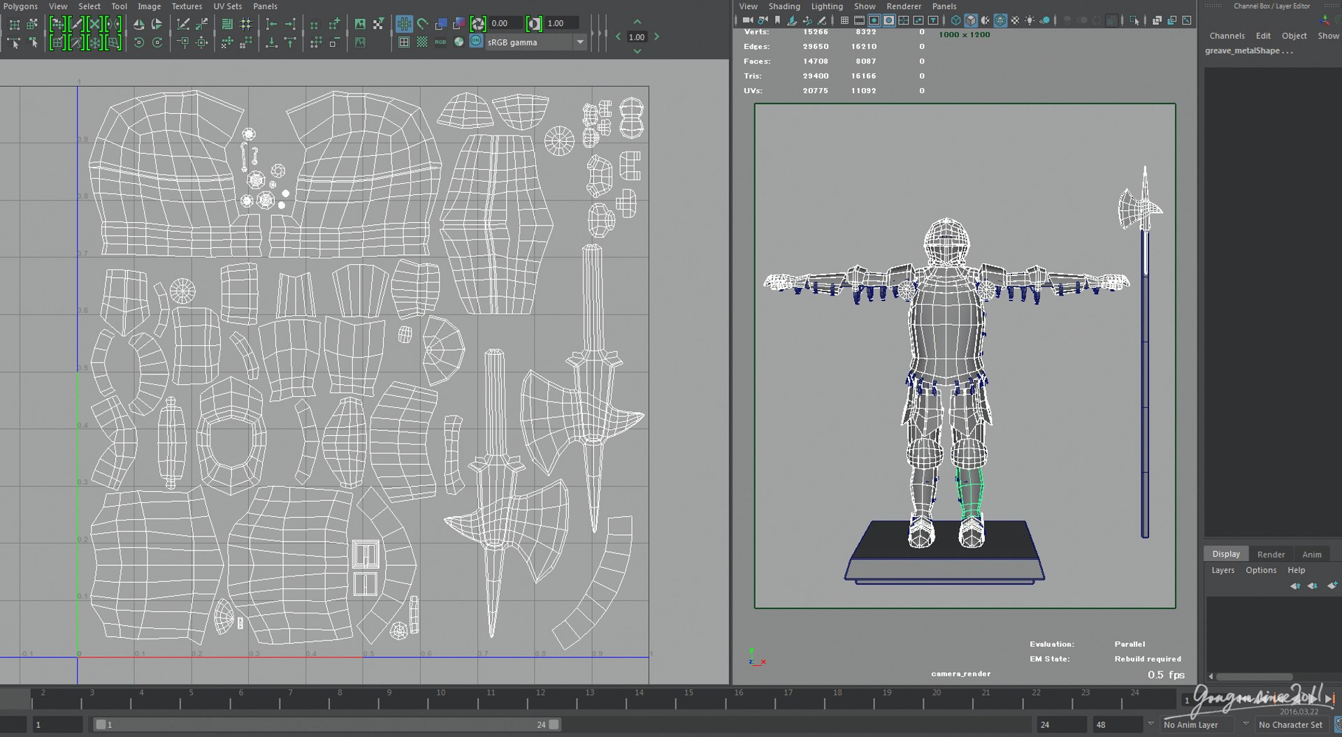Rotate UVs counterclockwise
1342x737 pixels.
[x=138, y=43]
